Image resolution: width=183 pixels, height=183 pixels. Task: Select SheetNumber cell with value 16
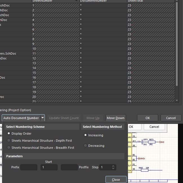point(56,77)
